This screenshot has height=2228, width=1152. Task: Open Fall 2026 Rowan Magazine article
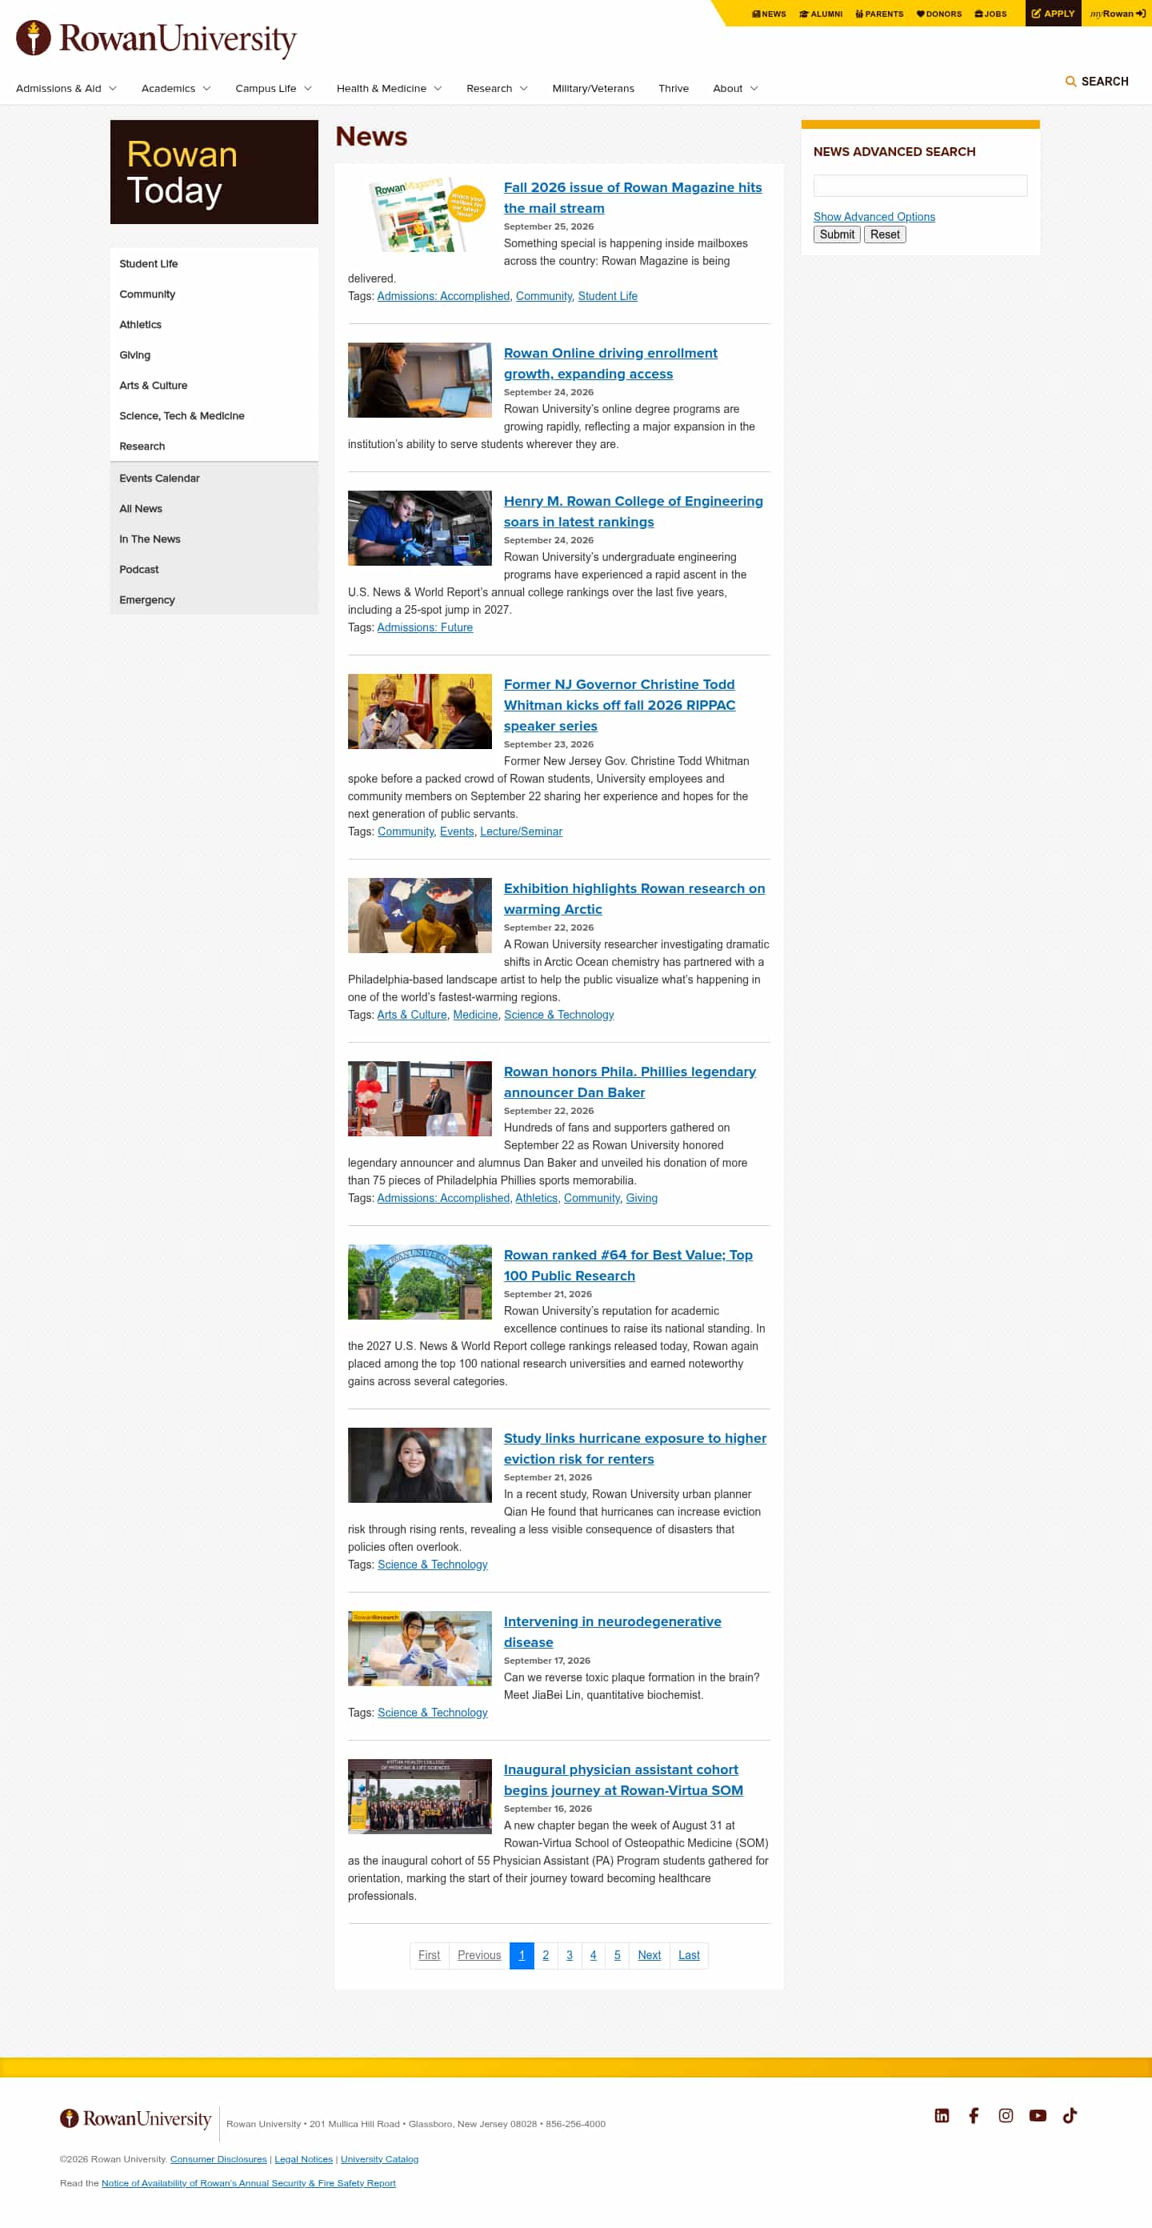pos(632,198)
